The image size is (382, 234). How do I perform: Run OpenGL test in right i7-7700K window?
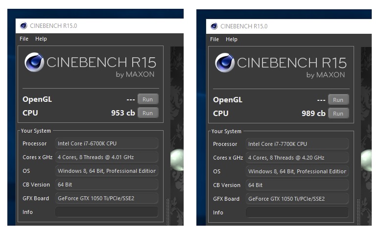pyautogui.click(x=338, y=100)
